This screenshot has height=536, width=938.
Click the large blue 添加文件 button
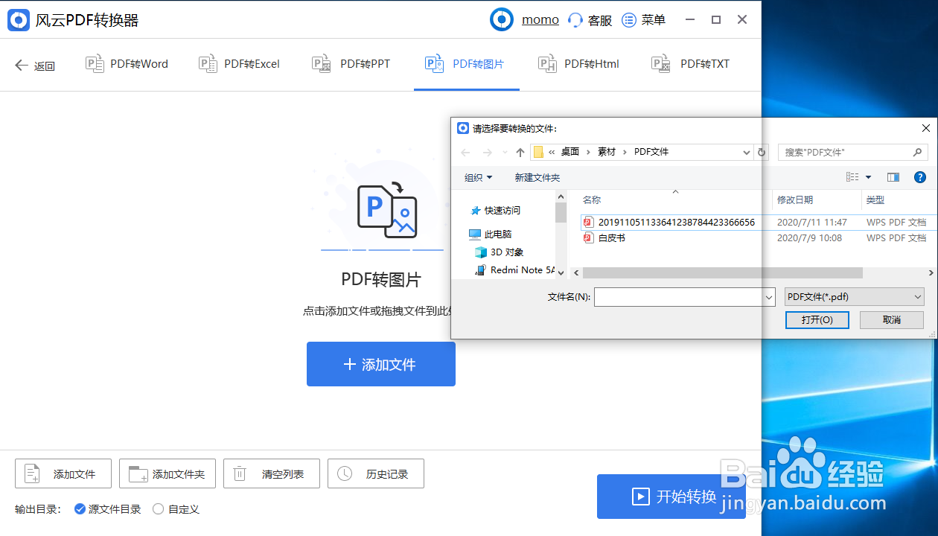380,364
